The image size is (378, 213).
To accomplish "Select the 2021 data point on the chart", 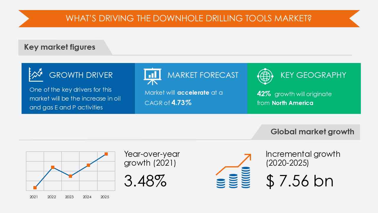I will [35, 188].
